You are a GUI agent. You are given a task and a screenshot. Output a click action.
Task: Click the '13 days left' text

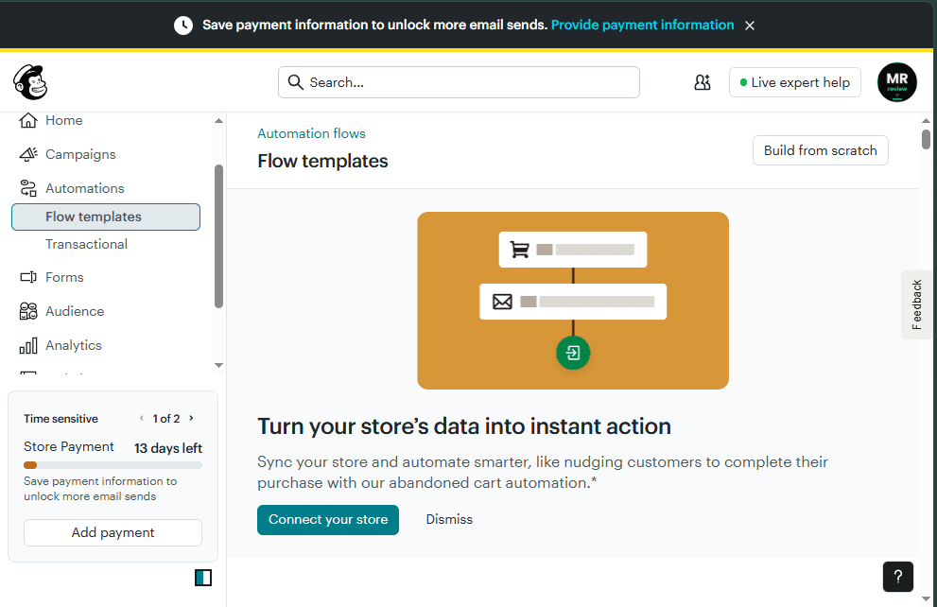point(168,448)
